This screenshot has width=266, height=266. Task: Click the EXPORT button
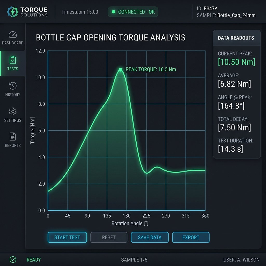(x=191, y=237)
